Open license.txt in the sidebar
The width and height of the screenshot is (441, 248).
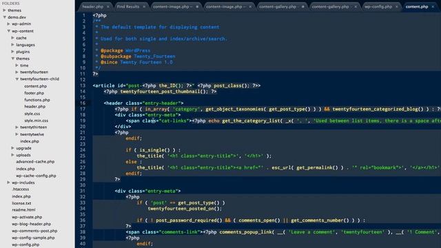tap(21, 203)
